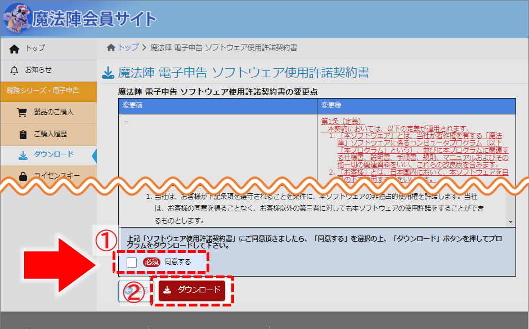This screenshot has height=329, width=529.
Task: Click the 魔法陣会員サイト site title
Action: (x=94, y=19)
